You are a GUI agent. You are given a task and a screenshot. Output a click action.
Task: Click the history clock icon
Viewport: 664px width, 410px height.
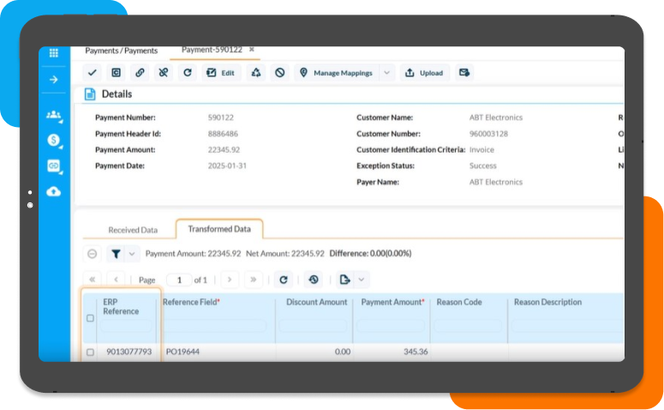pyautogui.click(x=314, y=280)
